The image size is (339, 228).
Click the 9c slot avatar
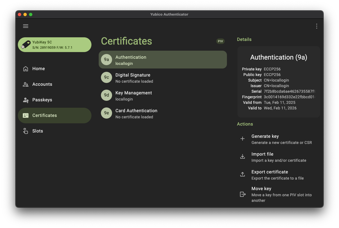[x=106, y=77]
